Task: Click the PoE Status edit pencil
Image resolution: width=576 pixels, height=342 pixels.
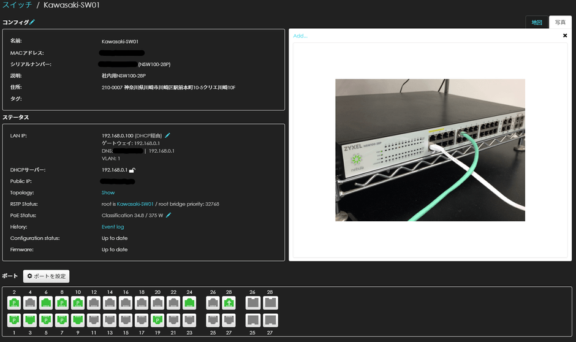Action: point(169,215)
